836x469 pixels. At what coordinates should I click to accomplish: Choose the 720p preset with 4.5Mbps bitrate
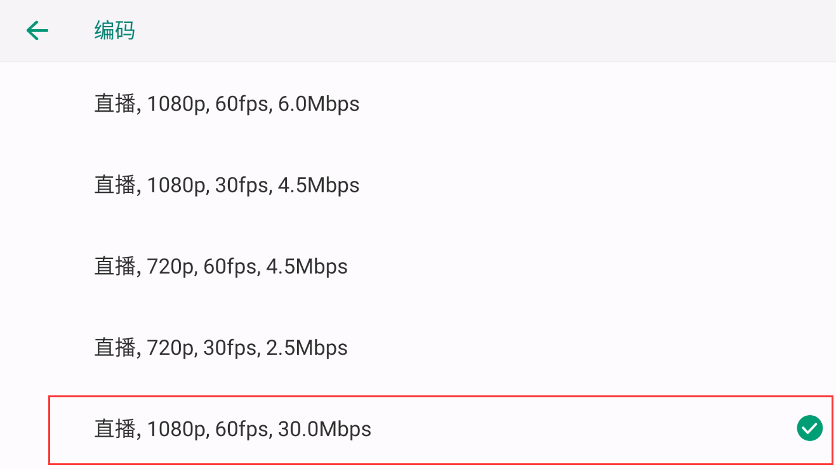(x=418, y=267)
